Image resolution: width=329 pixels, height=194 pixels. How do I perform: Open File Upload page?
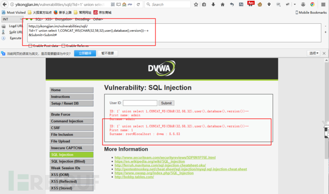[x=72, y=141]
